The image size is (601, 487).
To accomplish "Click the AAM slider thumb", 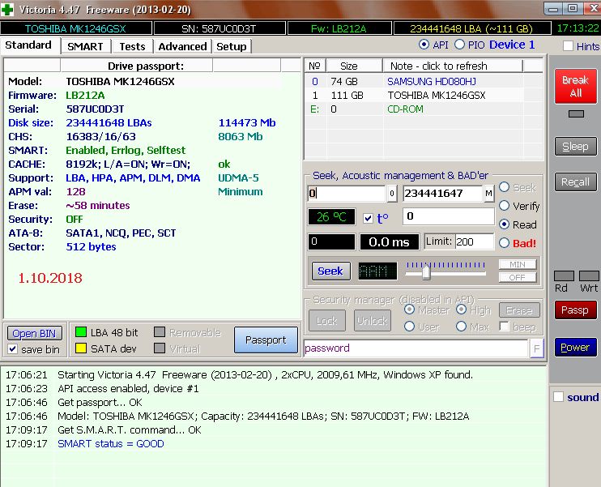I will click(x=426, y=272).
